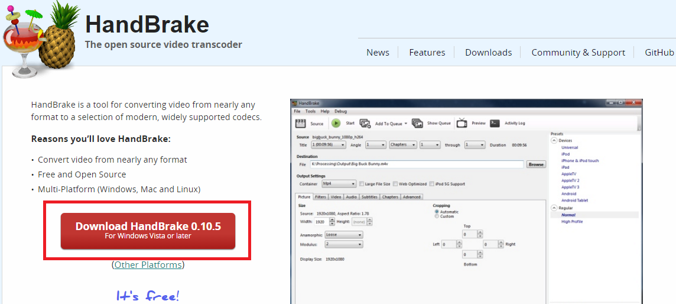
Task: Switch to the Video tab
Action: (336, 197)
